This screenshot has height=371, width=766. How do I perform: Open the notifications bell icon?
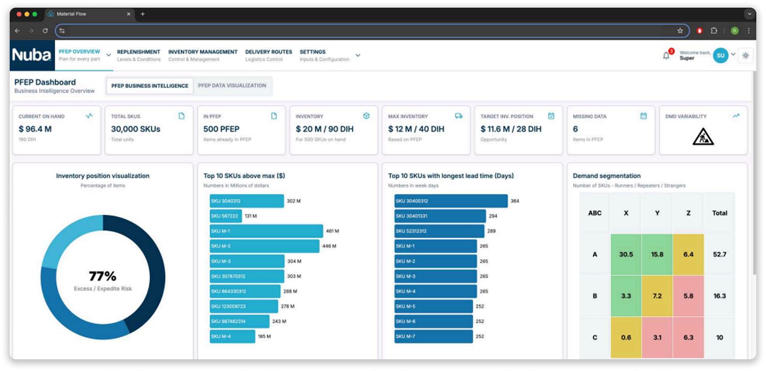click(666, 56)
